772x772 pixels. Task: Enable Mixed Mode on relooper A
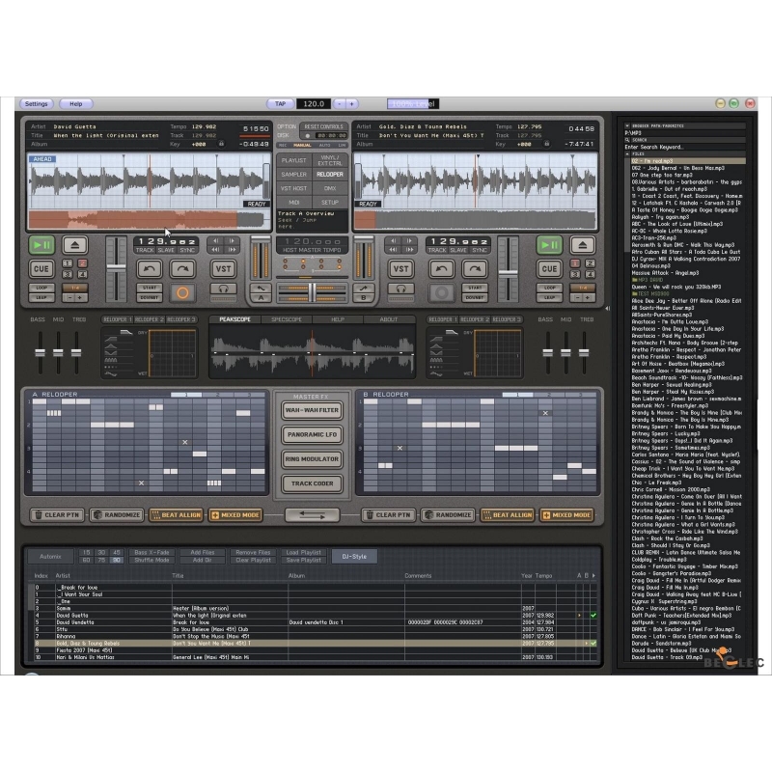coord(234,515)
